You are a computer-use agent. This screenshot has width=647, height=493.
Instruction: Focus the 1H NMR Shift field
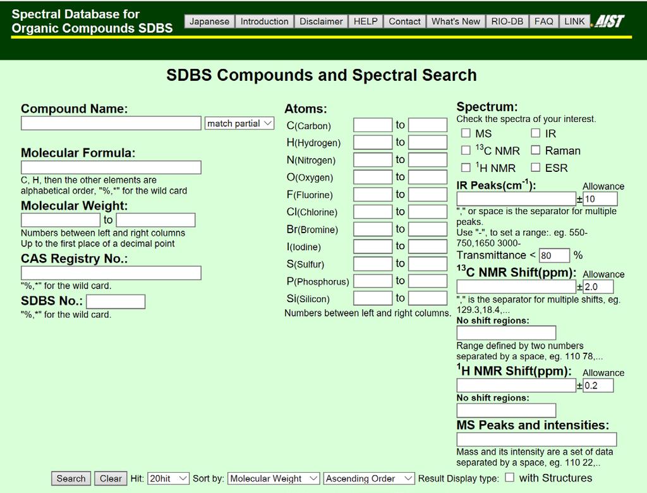516,385
